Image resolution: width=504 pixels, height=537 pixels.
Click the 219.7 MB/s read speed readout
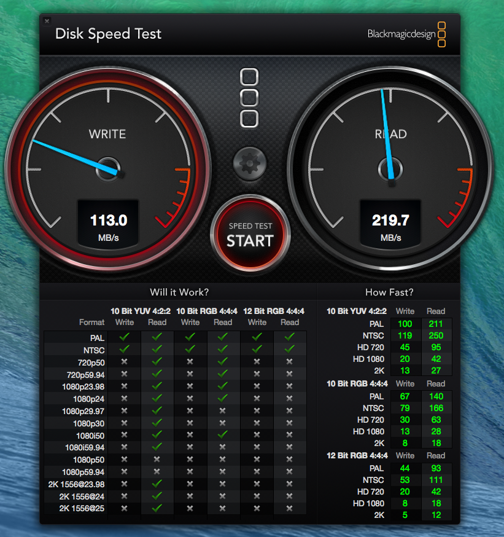tap(390, 225)
